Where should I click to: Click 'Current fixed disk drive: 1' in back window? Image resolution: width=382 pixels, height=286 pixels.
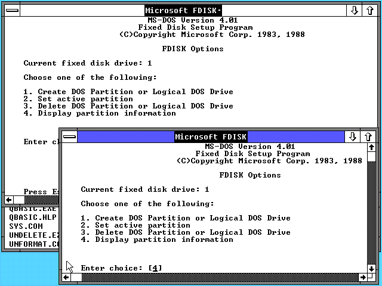(x=88, y=63)
